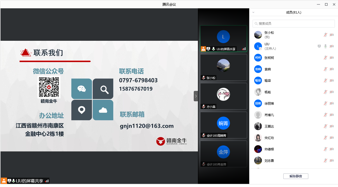Click the phone number 15876767019 on slide
The height and width of the screenshot is (187, 338).
(136, 89)
